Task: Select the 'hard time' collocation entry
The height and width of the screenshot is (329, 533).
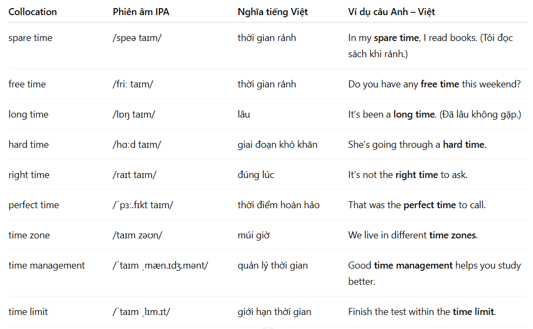Action: click(29, 145)
